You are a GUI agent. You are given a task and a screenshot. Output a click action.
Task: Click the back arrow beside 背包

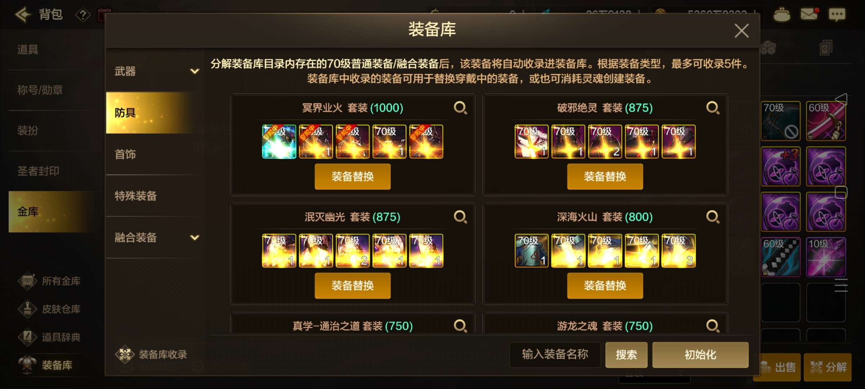pos(23,14)
